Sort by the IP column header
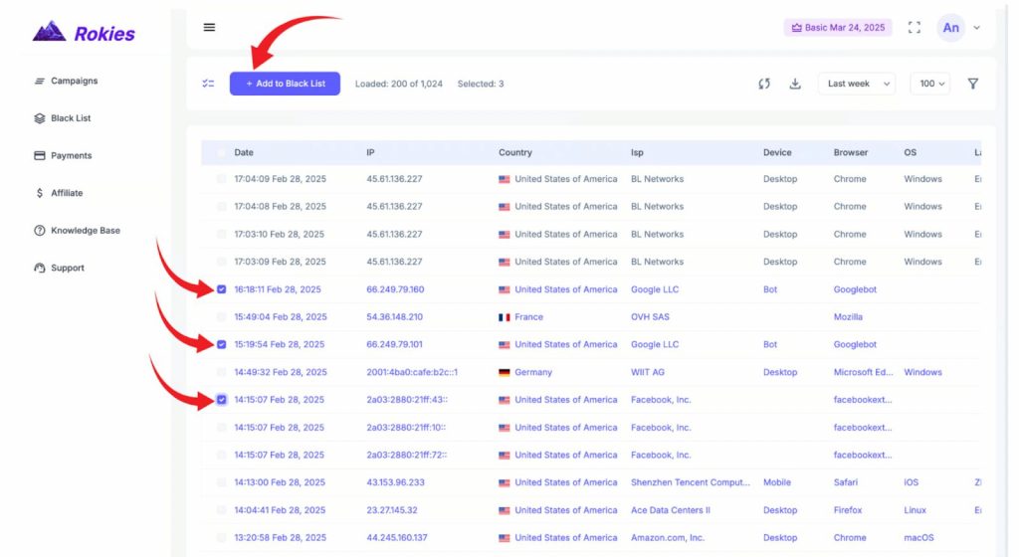 click(x=370, y=152)
